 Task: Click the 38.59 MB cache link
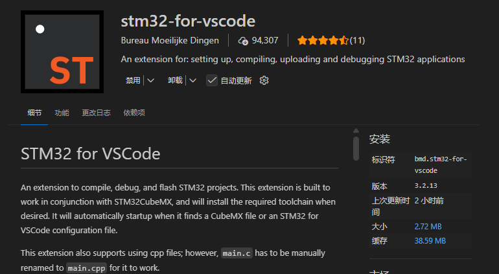pos(430,241)
